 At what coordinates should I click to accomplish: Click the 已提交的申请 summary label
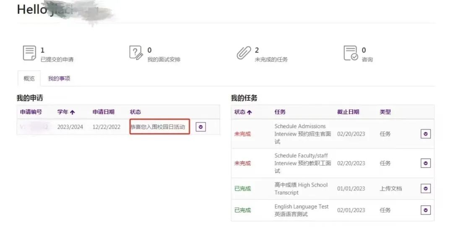click(57, 60)
